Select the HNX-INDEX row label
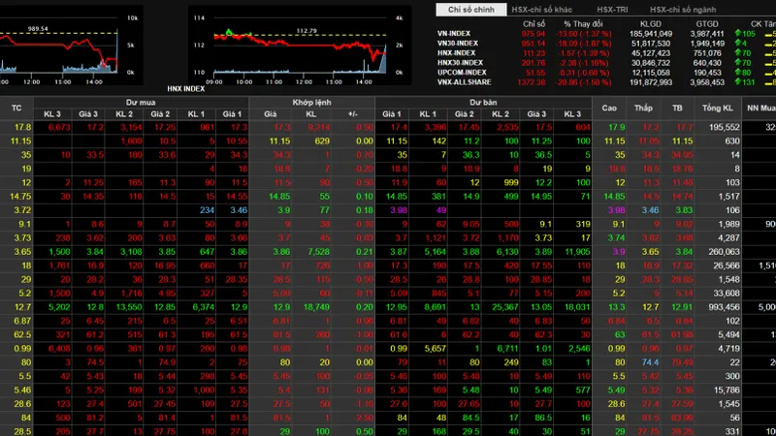 coord(456,53)
